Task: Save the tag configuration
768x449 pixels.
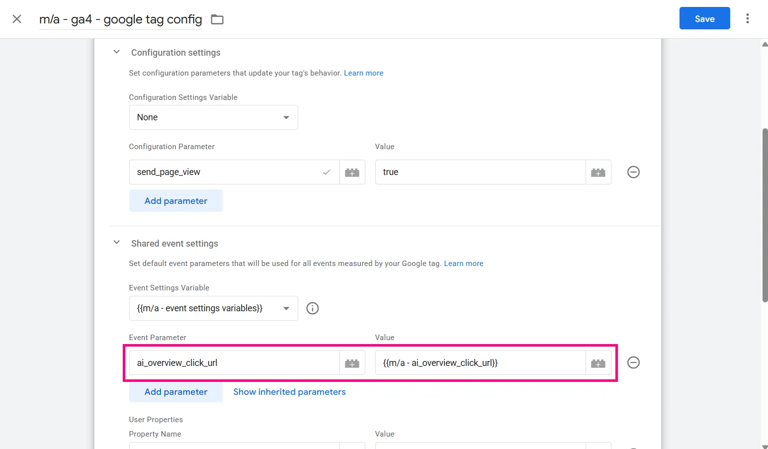Action: (x=704, y=18)
